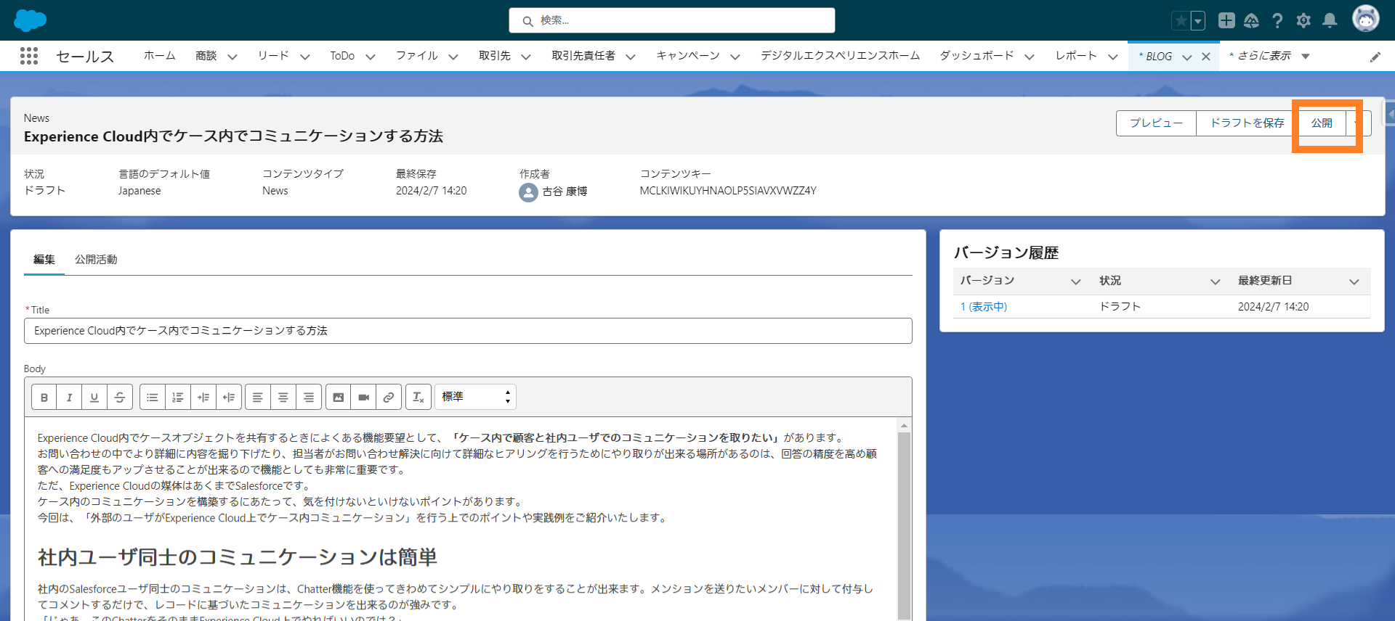
Task: Align text to the right
Action: click(x=309, y=397)
